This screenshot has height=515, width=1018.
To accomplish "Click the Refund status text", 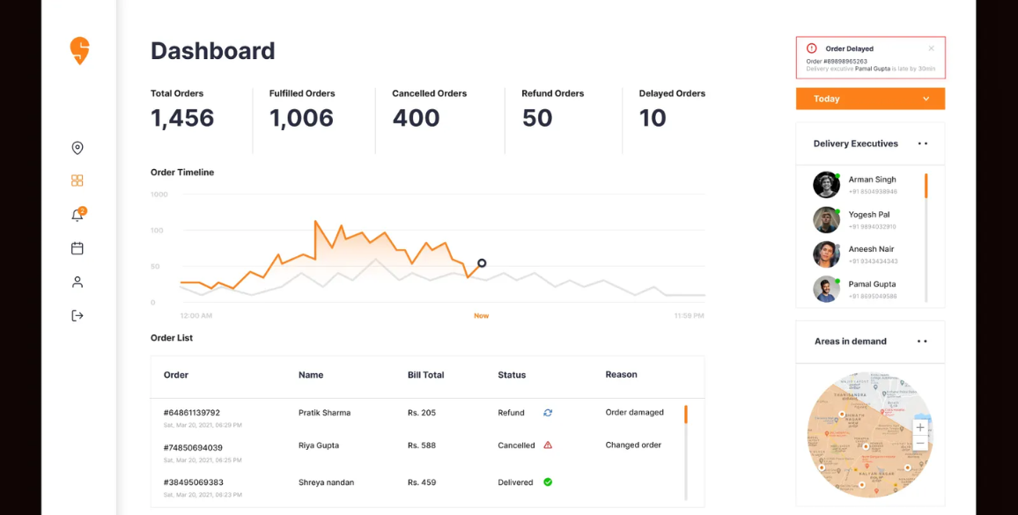I will coord(511,412).
